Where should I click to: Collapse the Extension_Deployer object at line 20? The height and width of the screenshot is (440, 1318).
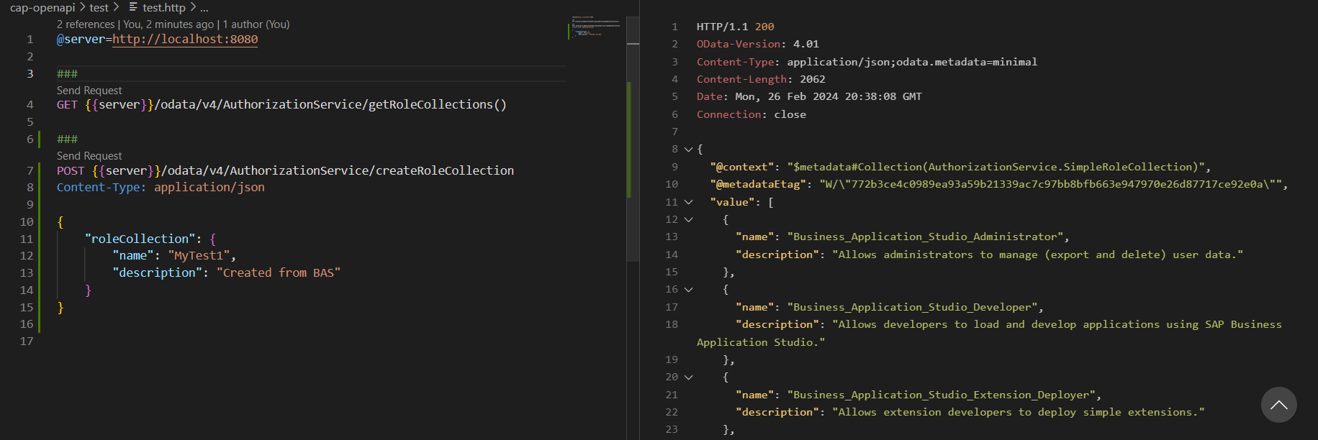[688, 377]
